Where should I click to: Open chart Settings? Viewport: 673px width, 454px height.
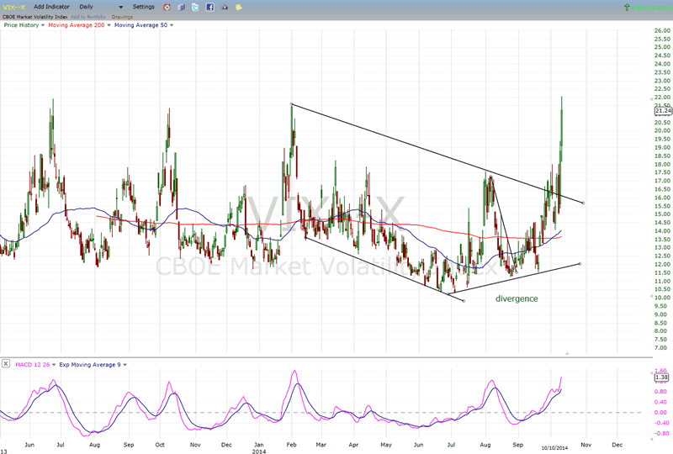pyautogui.click(x=143, y=7)
